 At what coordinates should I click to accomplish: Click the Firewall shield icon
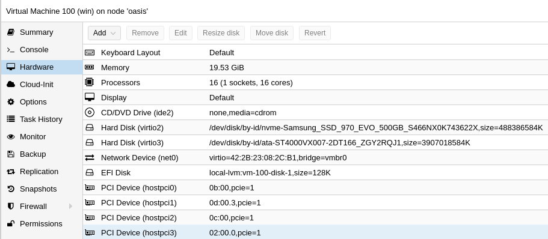tap(11, 206)
